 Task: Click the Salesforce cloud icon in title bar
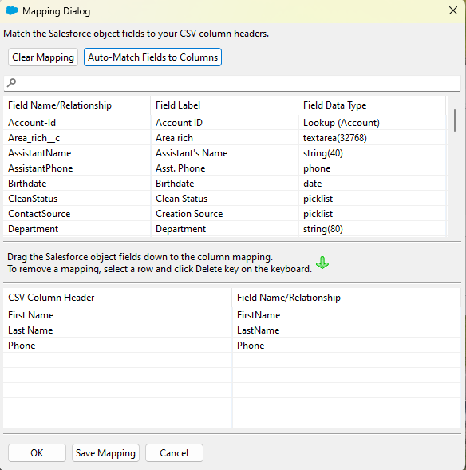click(12, 11)
